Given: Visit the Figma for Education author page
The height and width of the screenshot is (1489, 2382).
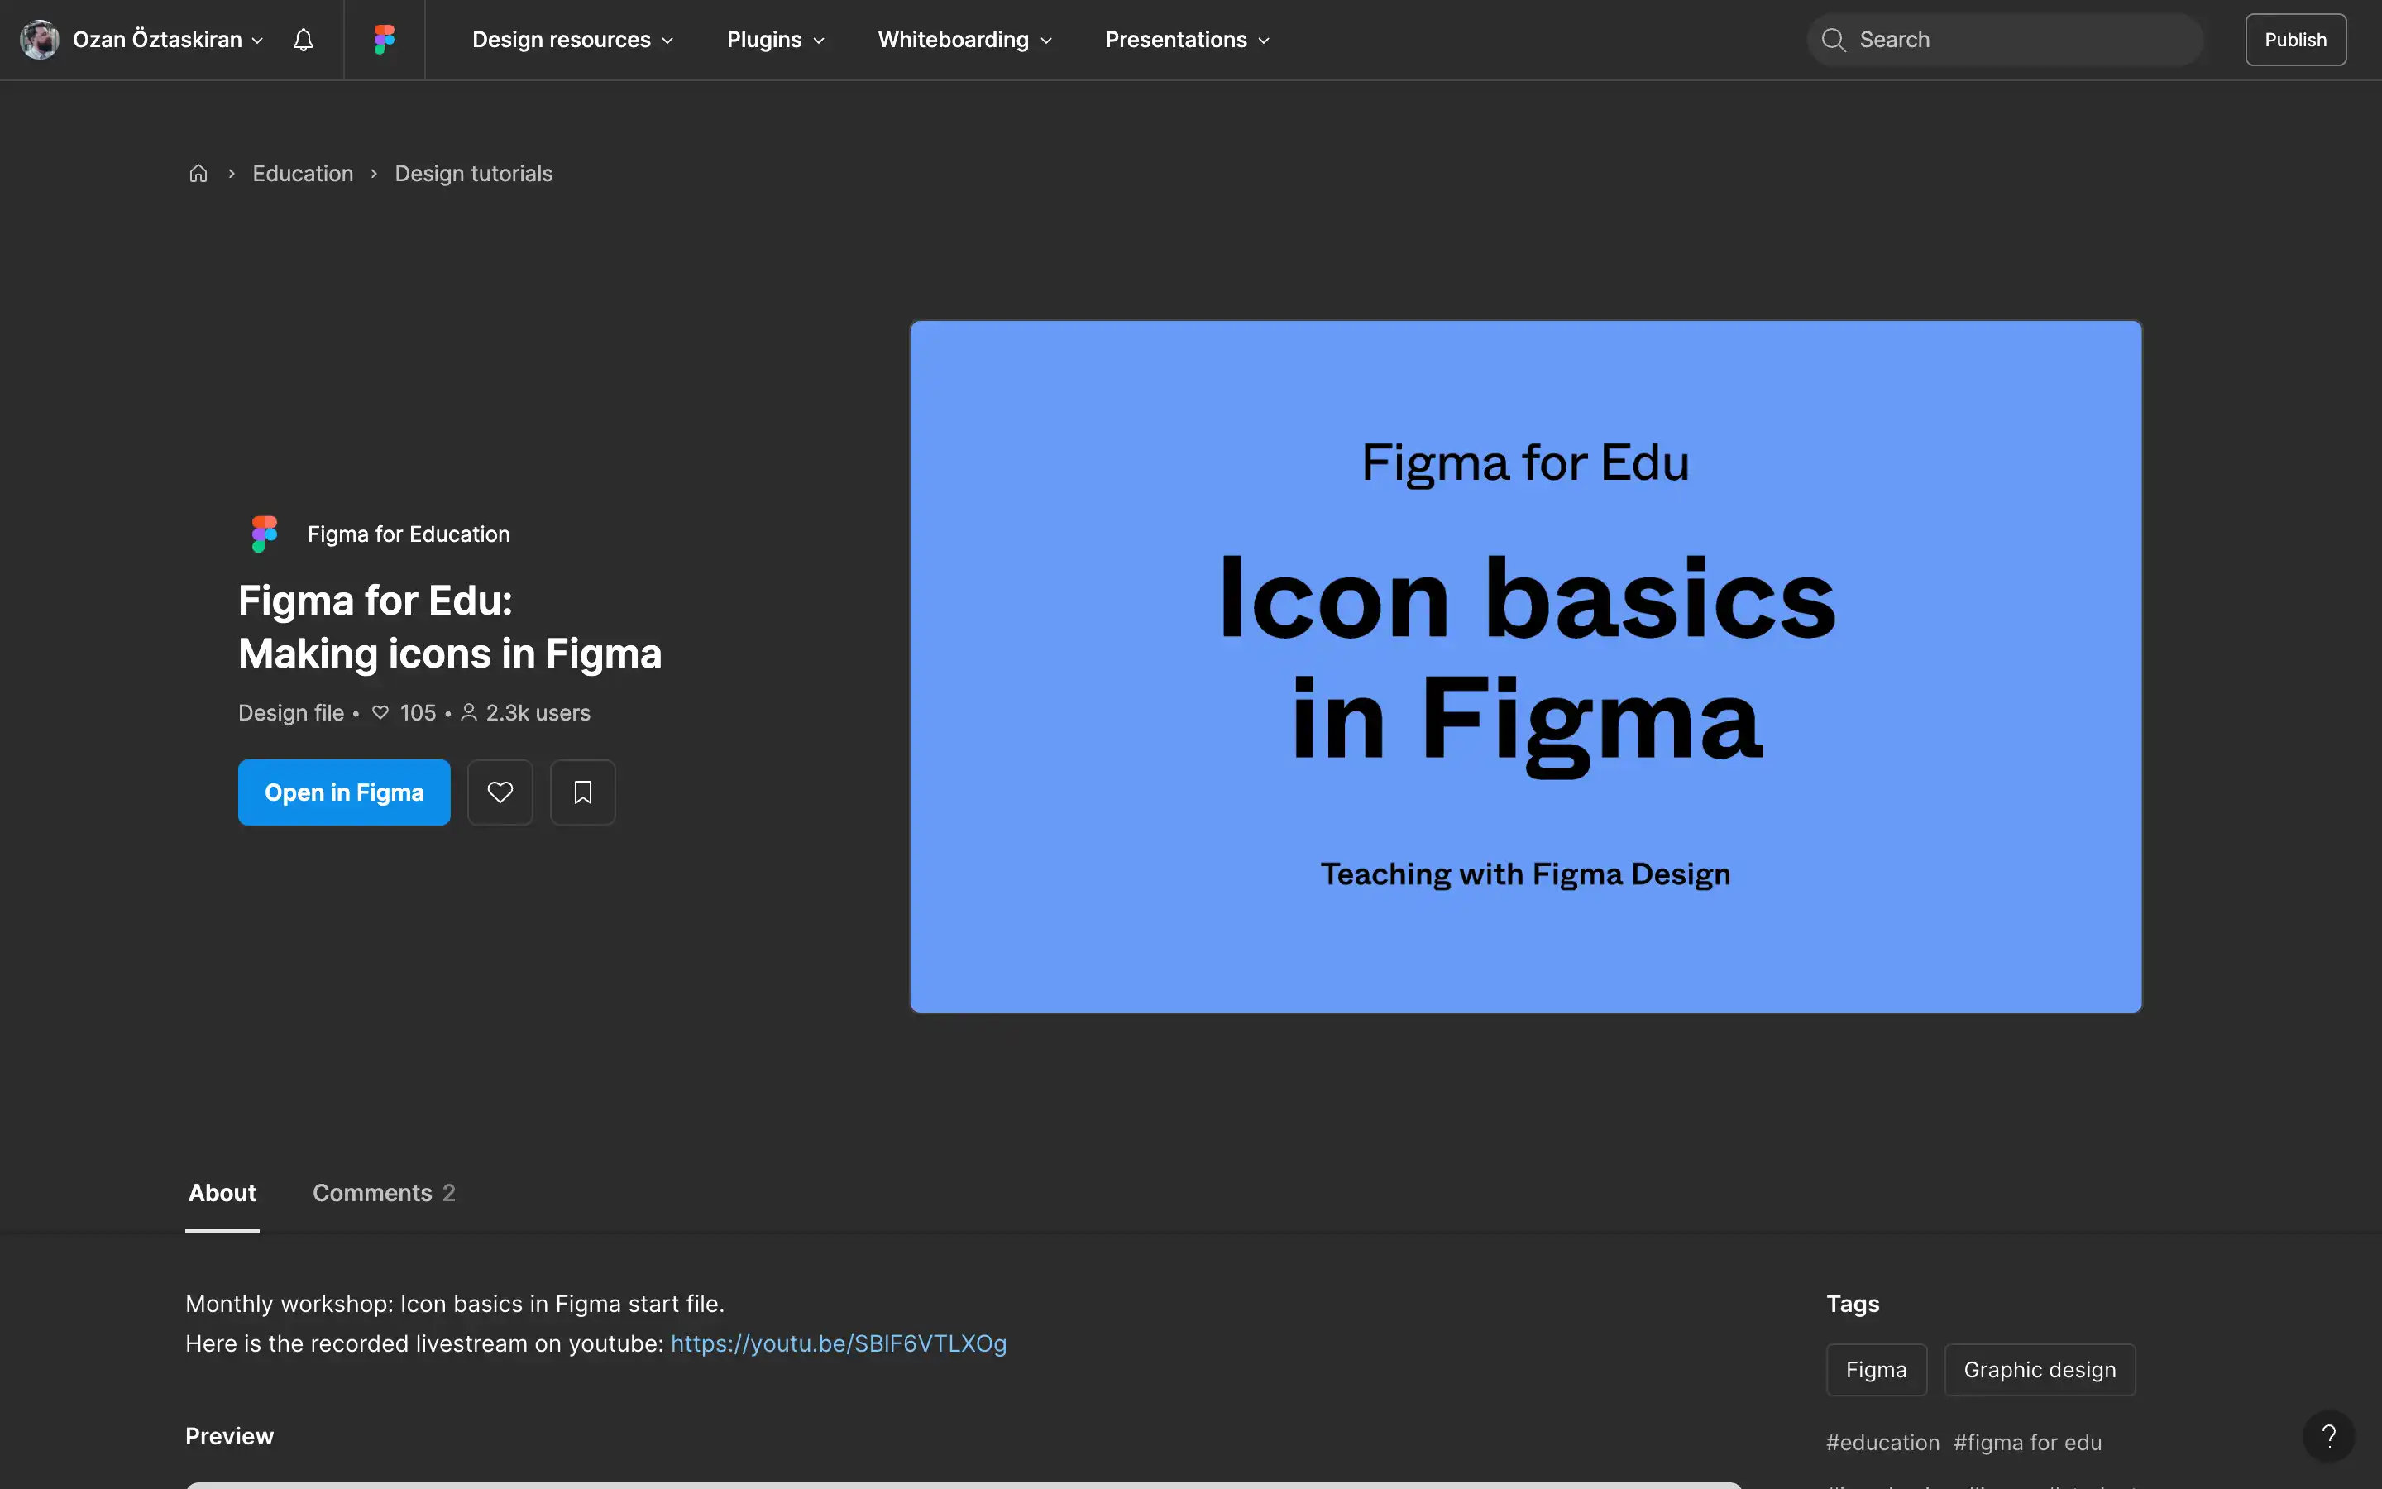Looking at the screenshot, I should (409, 534).
